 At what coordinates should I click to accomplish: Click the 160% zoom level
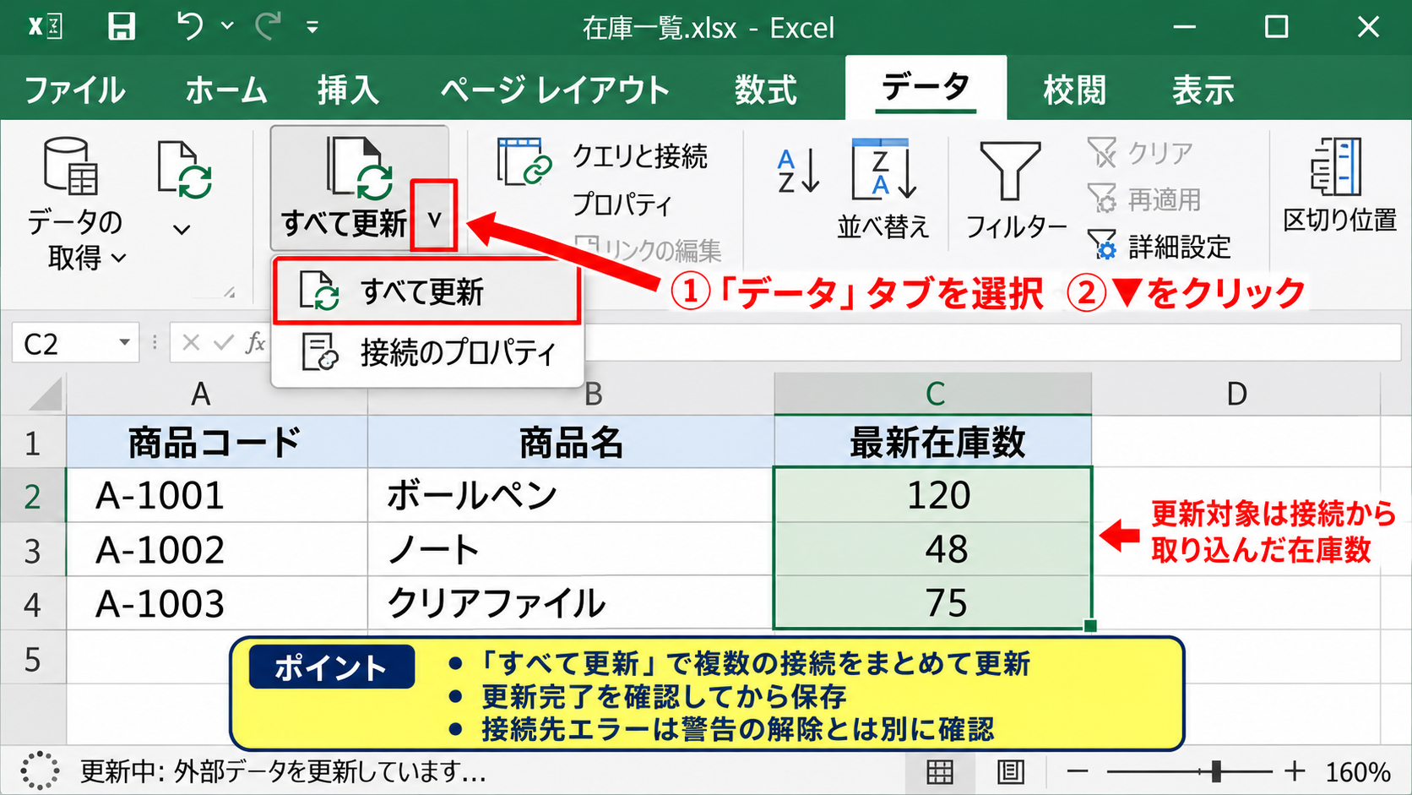click(x=1357, y=771)
